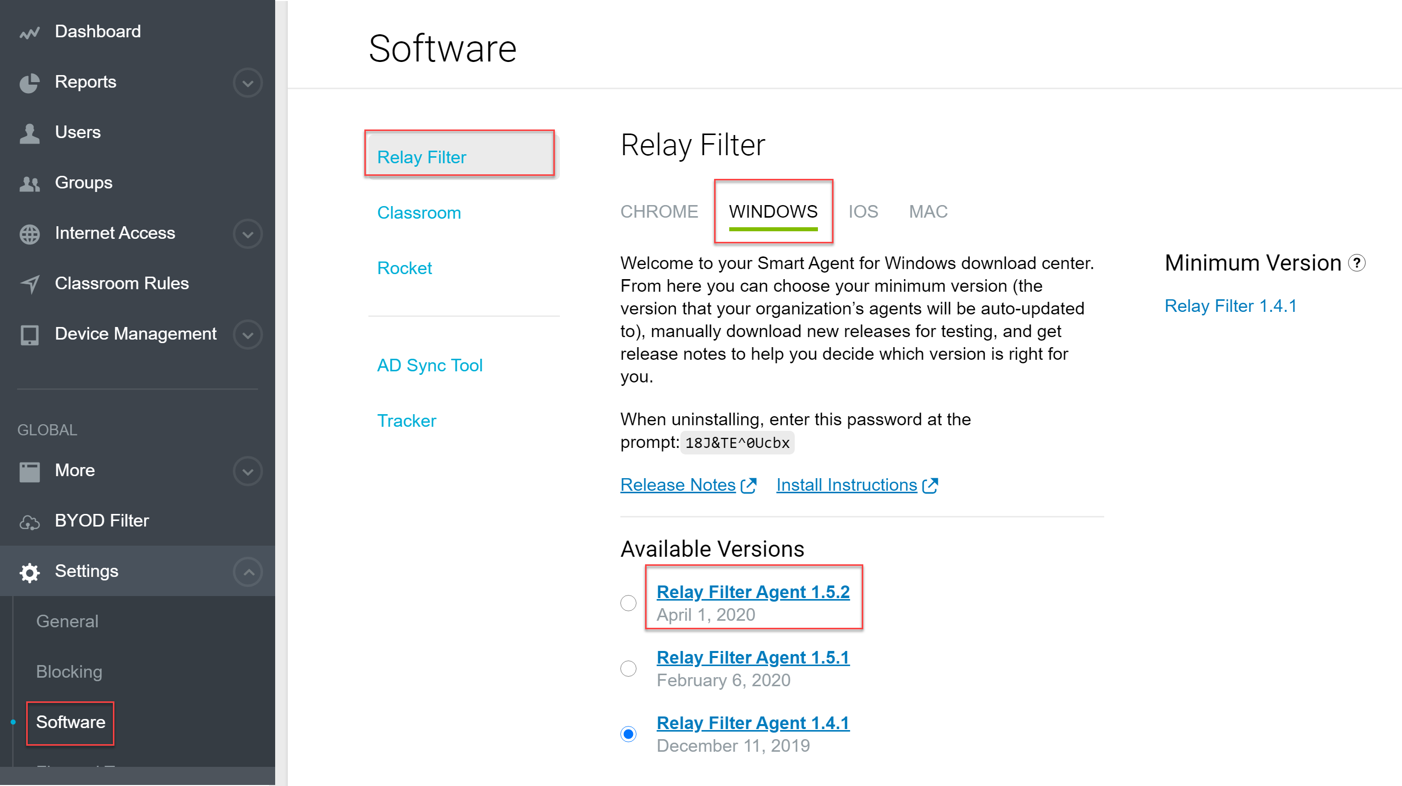The width and height of the screenshot is (1402, 786).
Task: Click the Minimum Version help question mark
Action: (1357, 264)
